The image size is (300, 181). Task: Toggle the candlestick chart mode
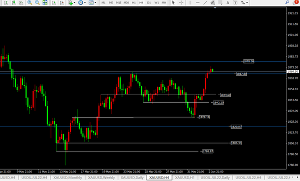[13, 2]
